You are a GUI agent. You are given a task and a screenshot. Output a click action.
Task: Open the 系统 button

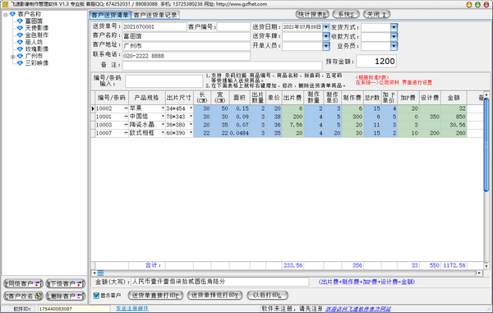tap(346, 14)
